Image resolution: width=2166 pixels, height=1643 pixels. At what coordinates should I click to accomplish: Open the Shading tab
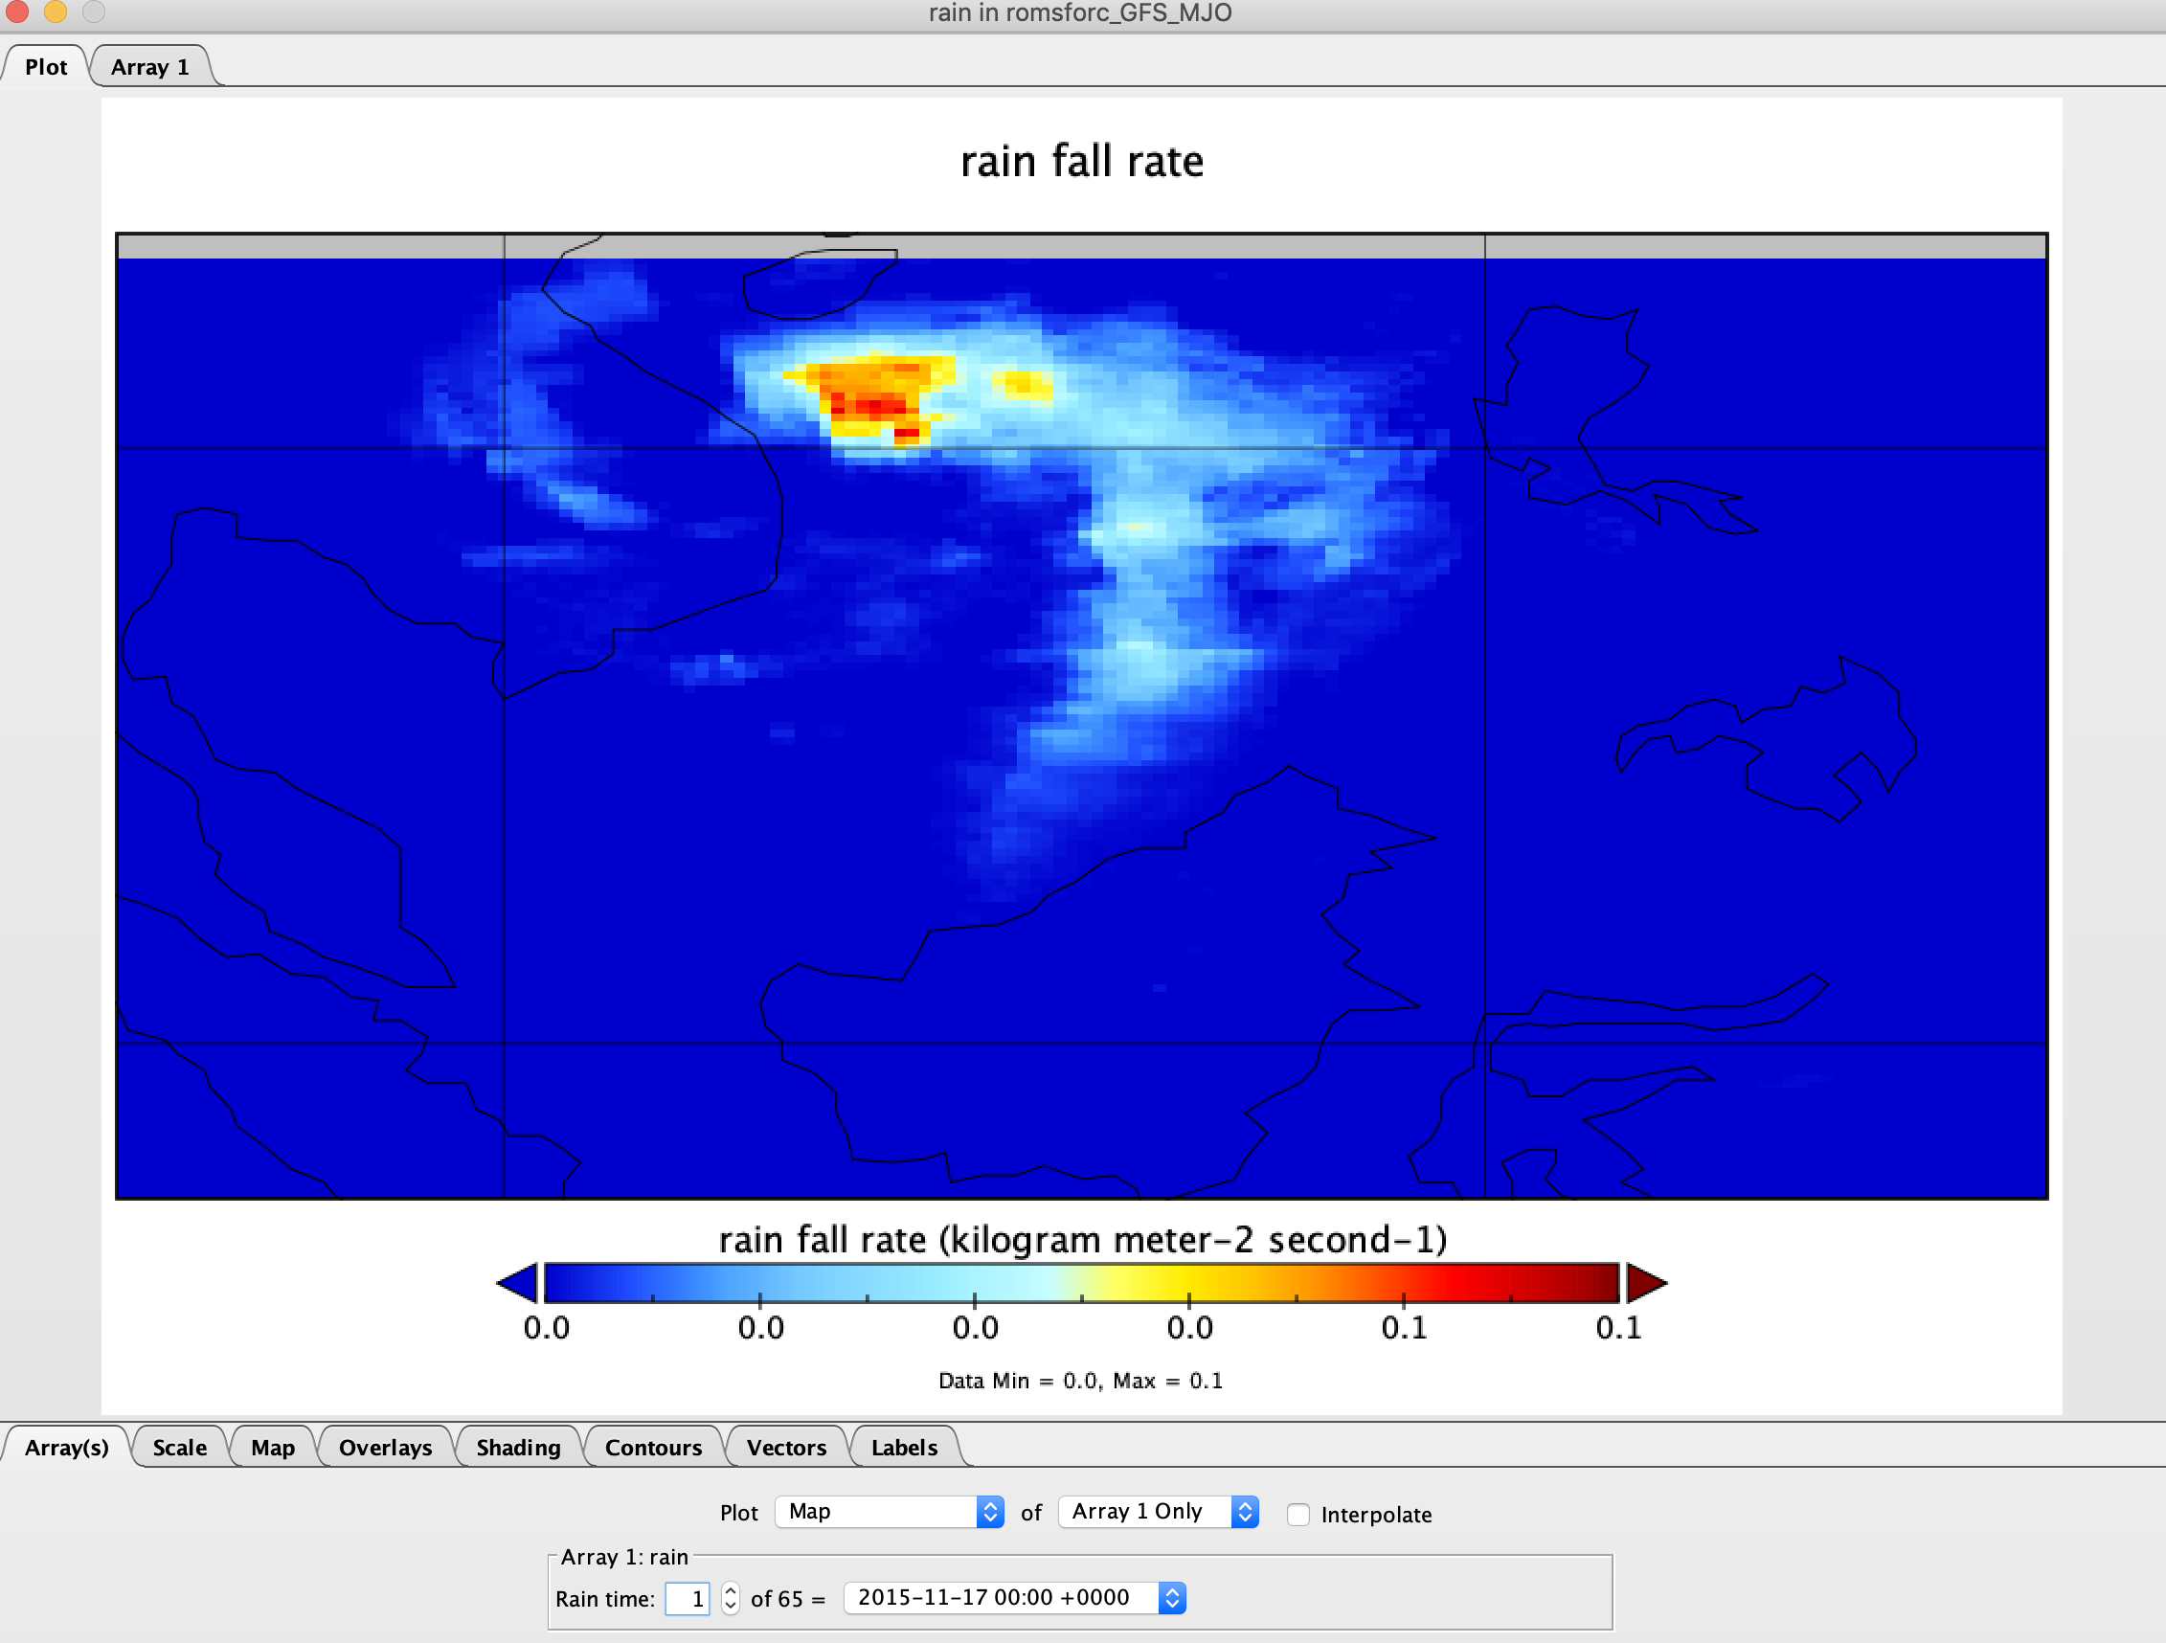click(518, 1447)
